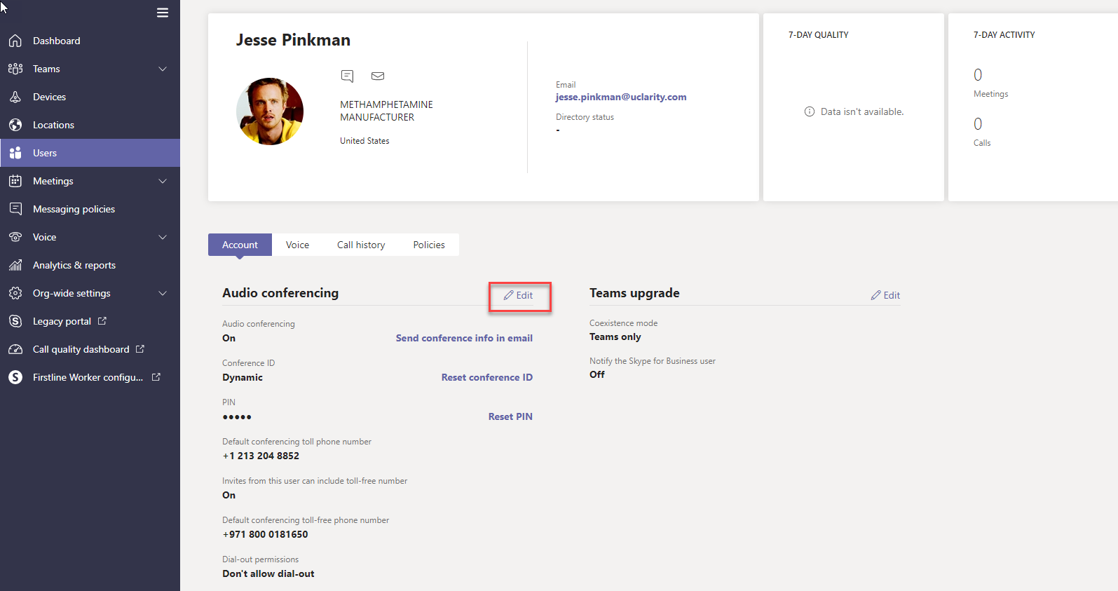Expand the Voice menu chevron
This screenshot has width=1118, height=591.
[163, 237]
